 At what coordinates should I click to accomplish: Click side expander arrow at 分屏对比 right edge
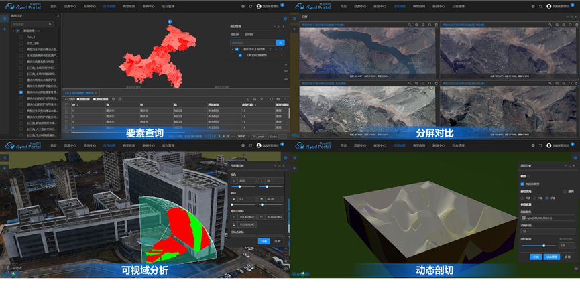tap(579, 79)
